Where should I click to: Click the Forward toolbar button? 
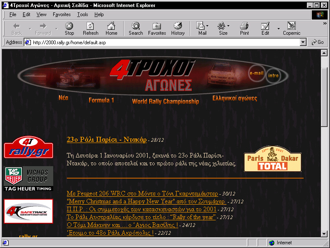click(43, 29)
